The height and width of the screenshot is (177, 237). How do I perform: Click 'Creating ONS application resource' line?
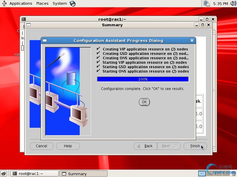click(x=145, y=58)
